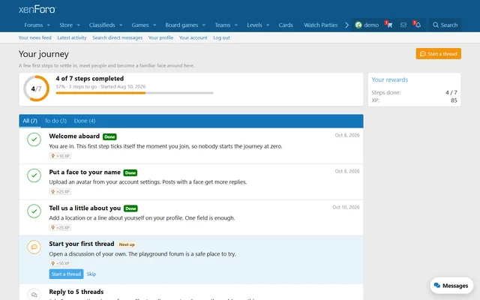Open Search direct messages link
This screenshot has width=480, height=300.
(118, 37)
